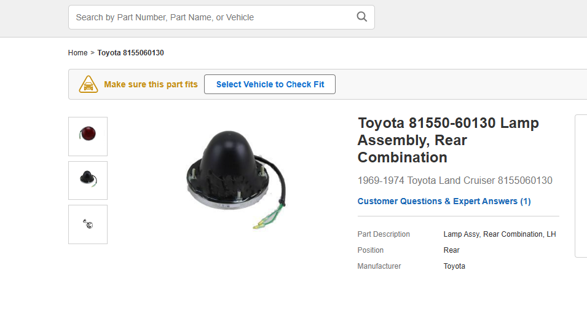
Task: Select the "Lamp Assy, Rear Combination, LH" text
Action: [499, 234]
